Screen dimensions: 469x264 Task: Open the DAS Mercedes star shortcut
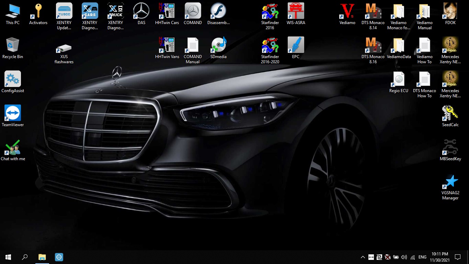(x=141, y=11)
